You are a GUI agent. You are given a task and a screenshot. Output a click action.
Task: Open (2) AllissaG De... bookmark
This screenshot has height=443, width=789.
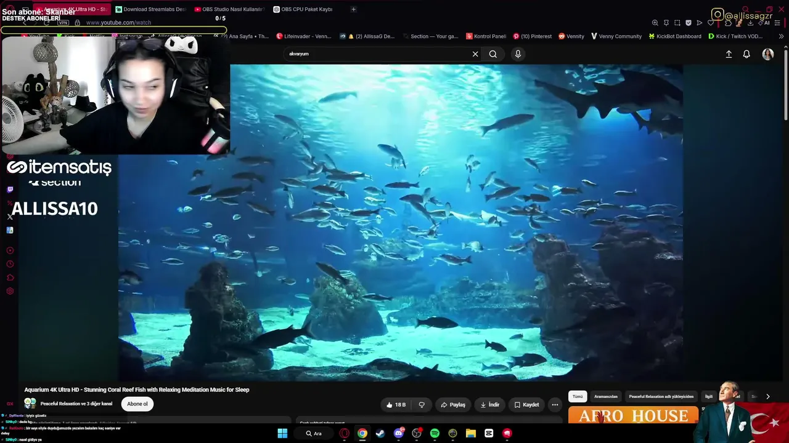coord(367,36)
